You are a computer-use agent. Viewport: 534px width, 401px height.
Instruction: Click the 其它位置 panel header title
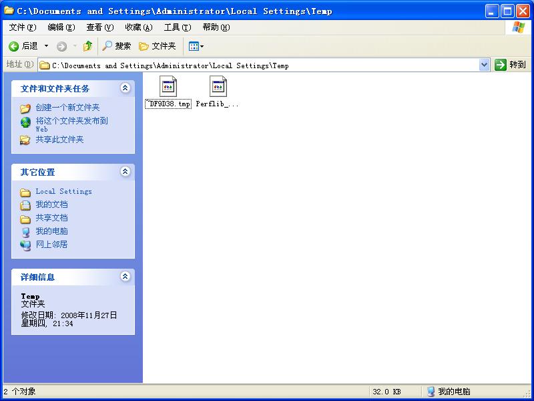[38, 172]
